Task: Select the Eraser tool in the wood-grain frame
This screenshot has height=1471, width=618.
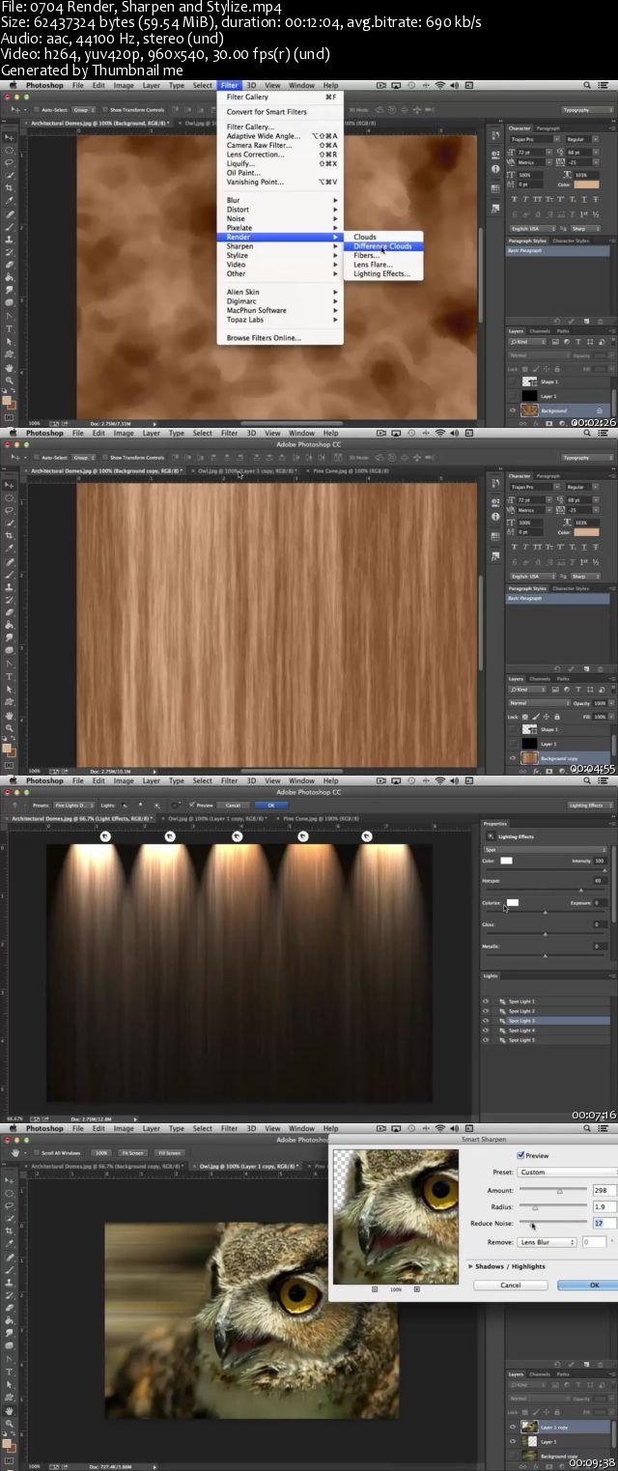Action: 10,613
